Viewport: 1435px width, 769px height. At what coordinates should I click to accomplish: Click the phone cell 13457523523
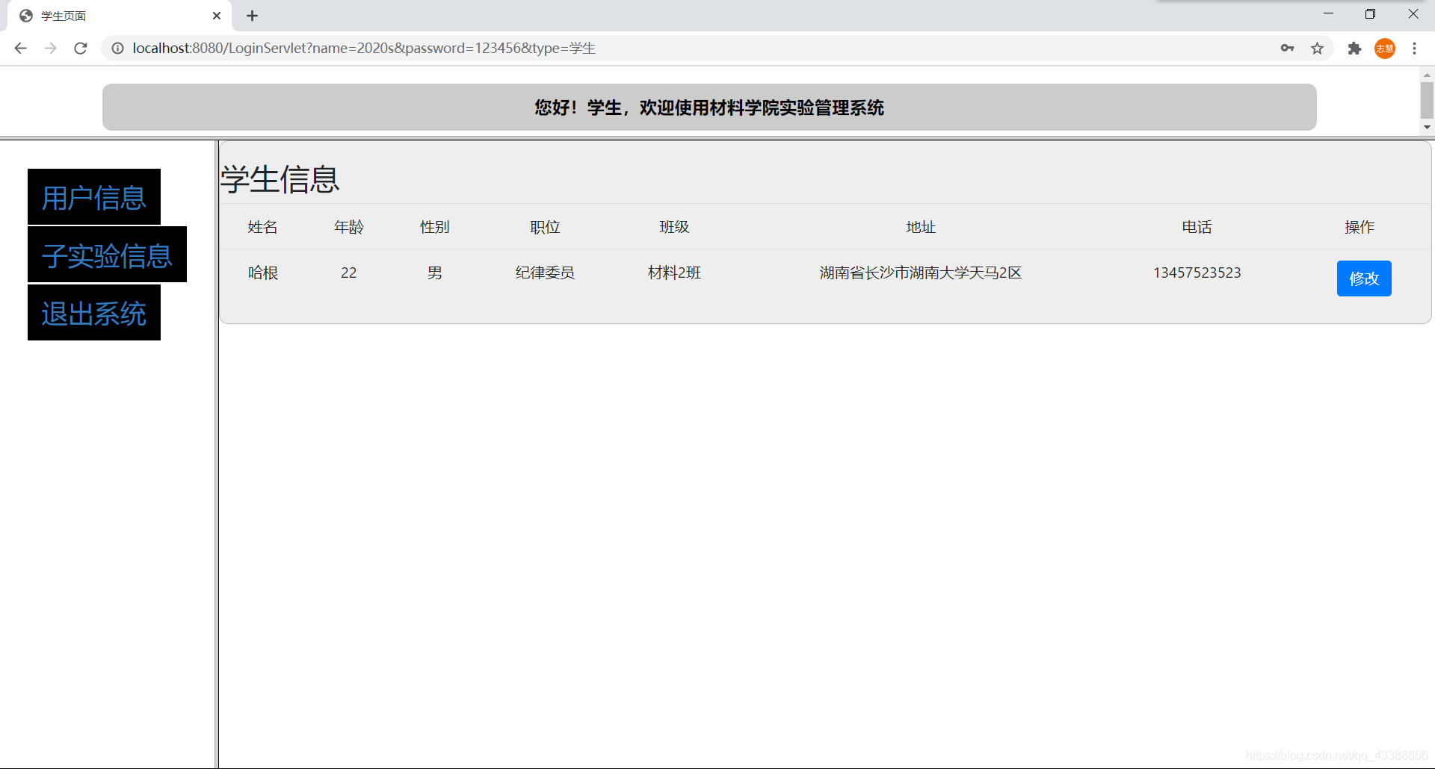tap(1197, 273)
